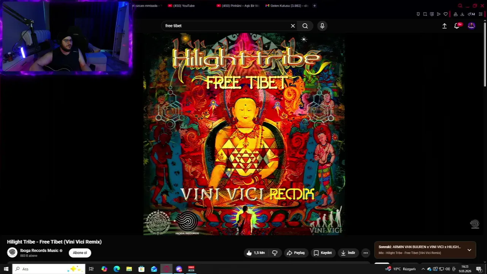The image size is (487, 274).
Task: Open the three-dot more actions menu
Action: [x=366, y=253]
